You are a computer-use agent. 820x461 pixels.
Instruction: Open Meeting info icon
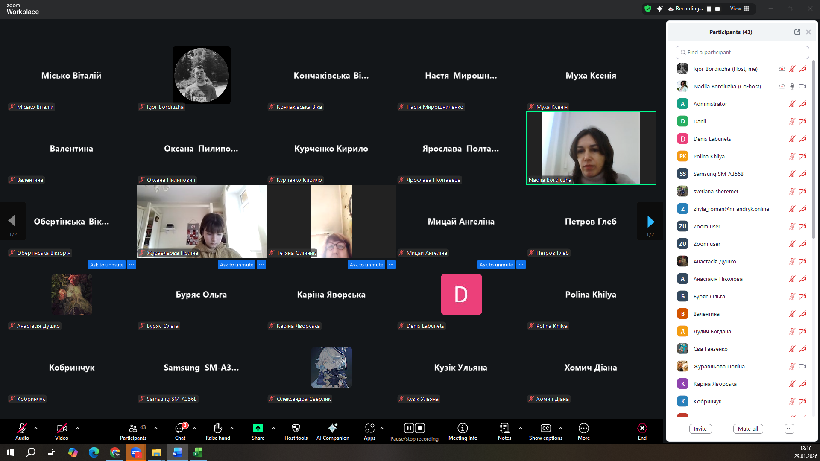pos(463,428)
